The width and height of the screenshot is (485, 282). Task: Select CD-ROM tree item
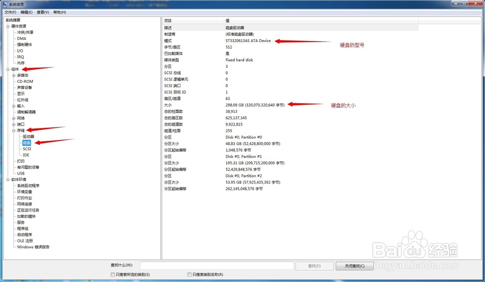pos(25,81)
